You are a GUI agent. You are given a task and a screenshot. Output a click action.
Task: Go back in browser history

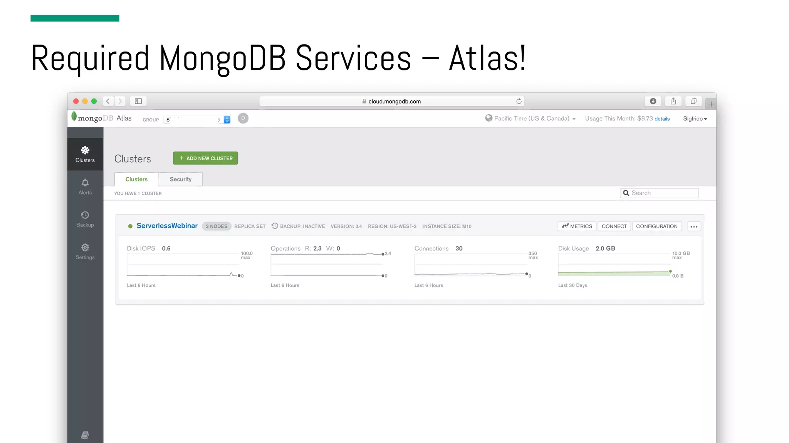pyautogui.click(x=108, y=101)
